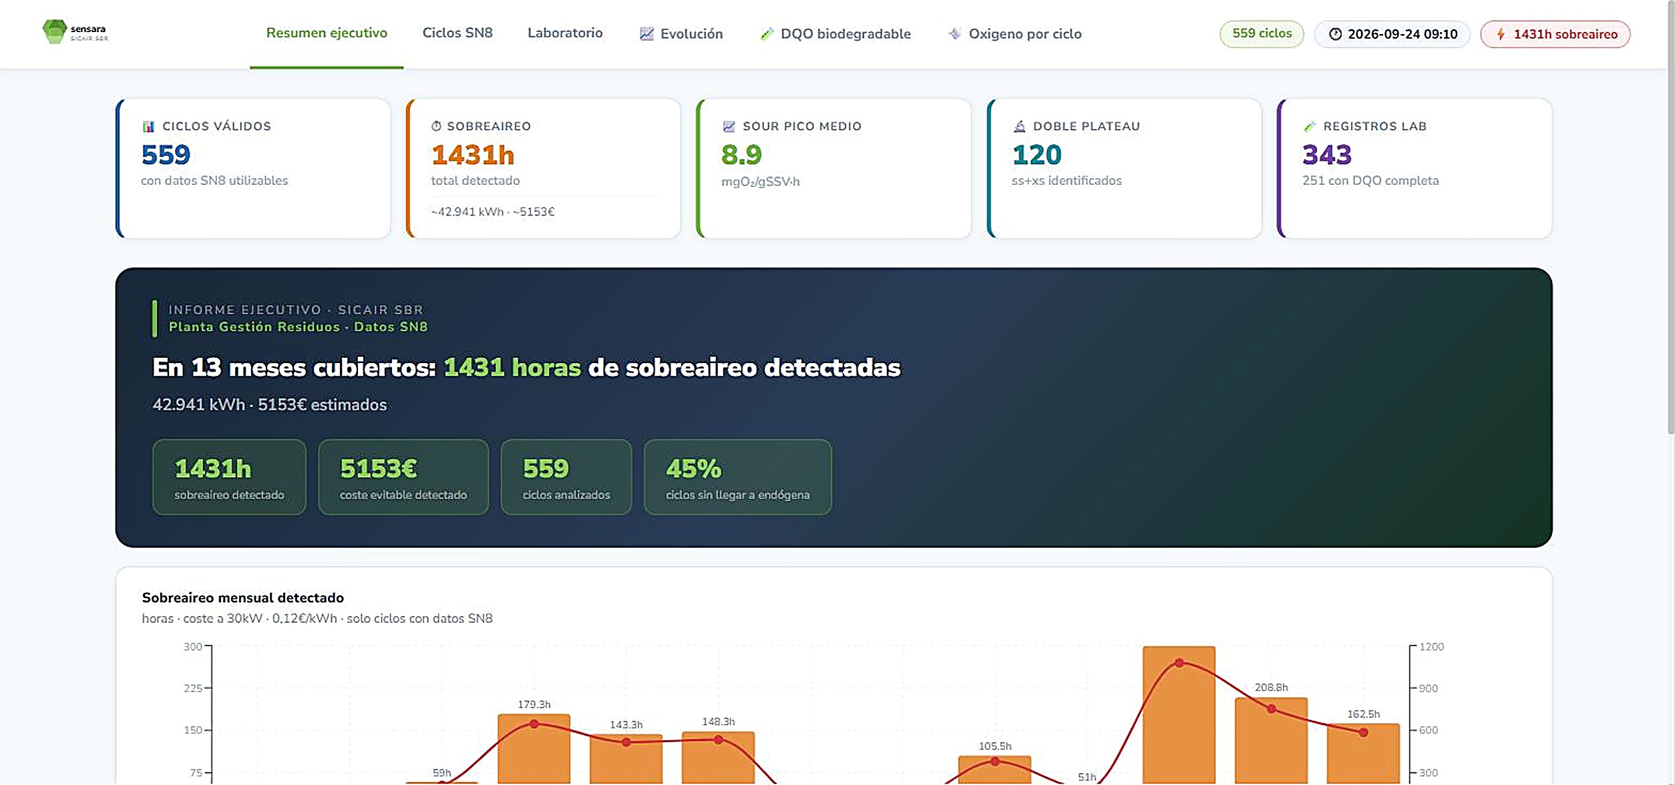Select the Oxígeno por ciclo tab

1015,33
